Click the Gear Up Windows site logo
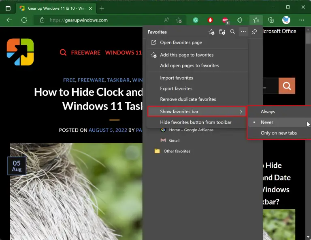 tap(20, 52)
